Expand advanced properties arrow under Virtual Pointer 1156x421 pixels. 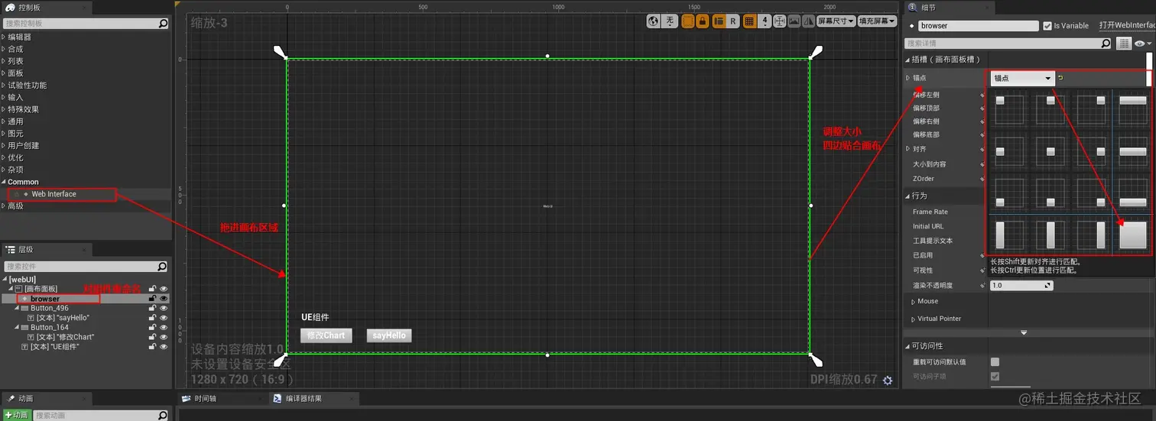(1024, 333)
